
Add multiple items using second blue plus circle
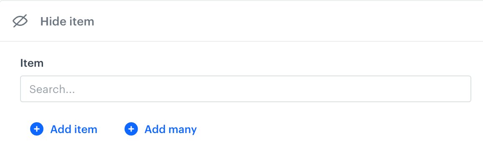click(x=131, y=129)
